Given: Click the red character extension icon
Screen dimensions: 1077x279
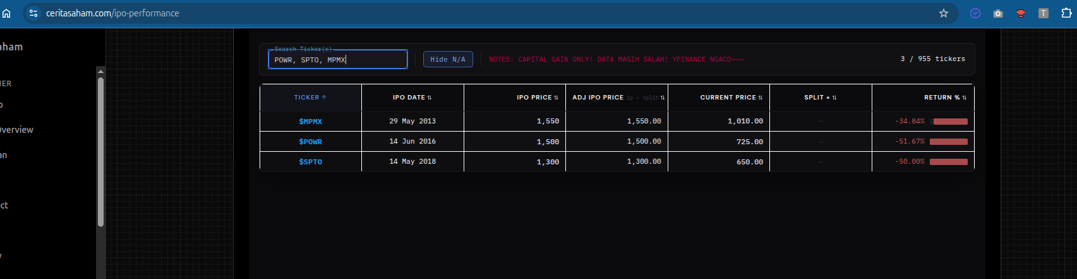Looking at the screenshot, I should pyautogui.click(x=1021, y=13).
